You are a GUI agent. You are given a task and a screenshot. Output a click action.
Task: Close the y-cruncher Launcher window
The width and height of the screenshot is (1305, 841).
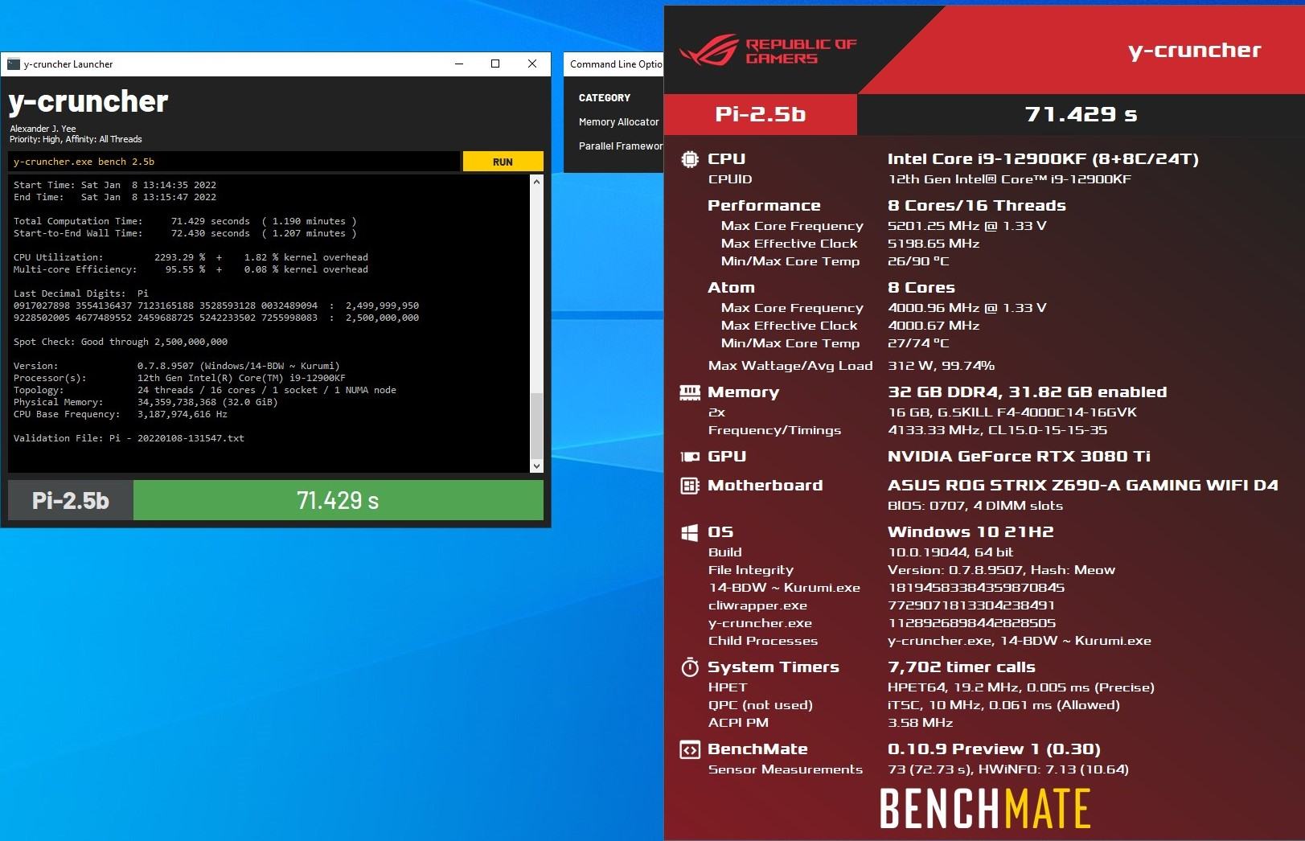[532, 64]
